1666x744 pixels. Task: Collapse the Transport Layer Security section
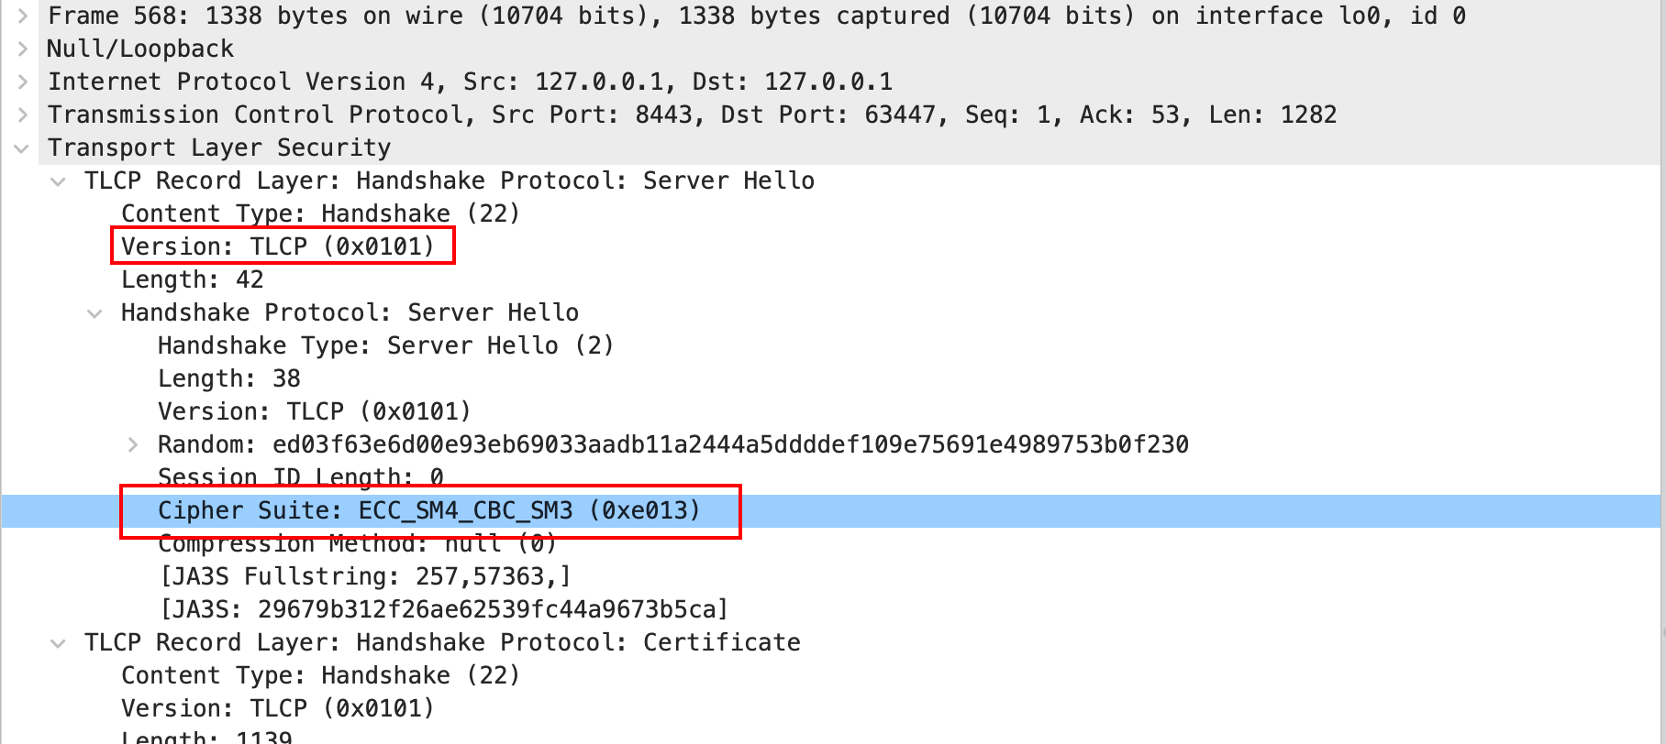click(x=22, y=148)
